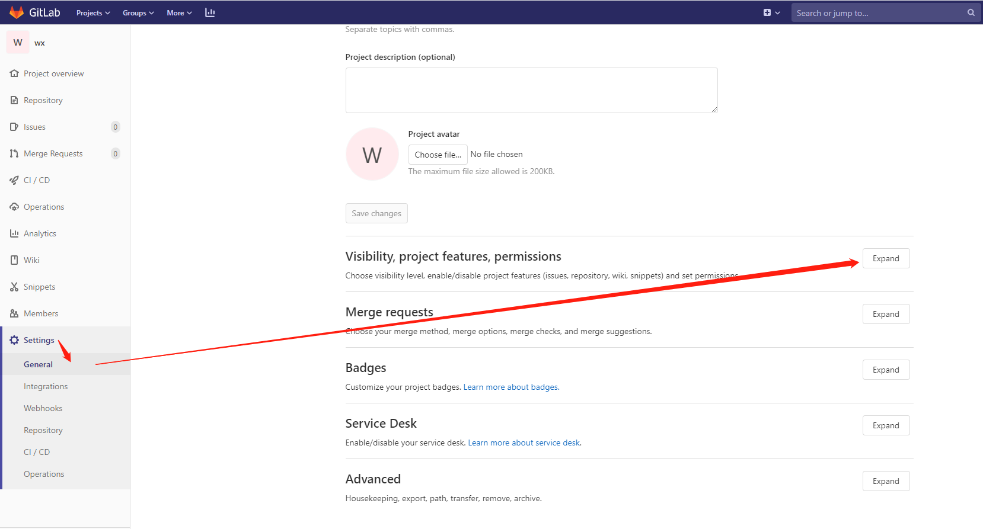Open Merge Requests from the sidebar
Image resolution: width=983 pixels, height=529 pixels.
[14, 153]
